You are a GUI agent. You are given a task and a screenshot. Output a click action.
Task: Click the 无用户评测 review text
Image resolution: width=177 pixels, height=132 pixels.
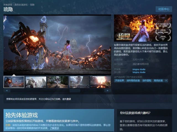coord(138,60)
